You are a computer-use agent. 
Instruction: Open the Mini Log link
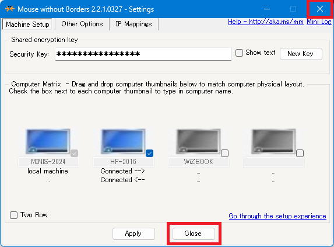point(319,22)
